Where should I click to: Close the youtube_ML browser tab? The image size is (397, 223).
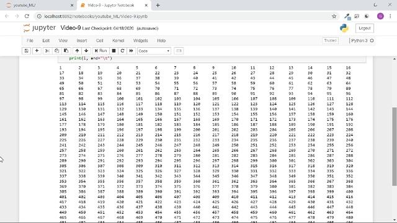click(x=72, y=6)
